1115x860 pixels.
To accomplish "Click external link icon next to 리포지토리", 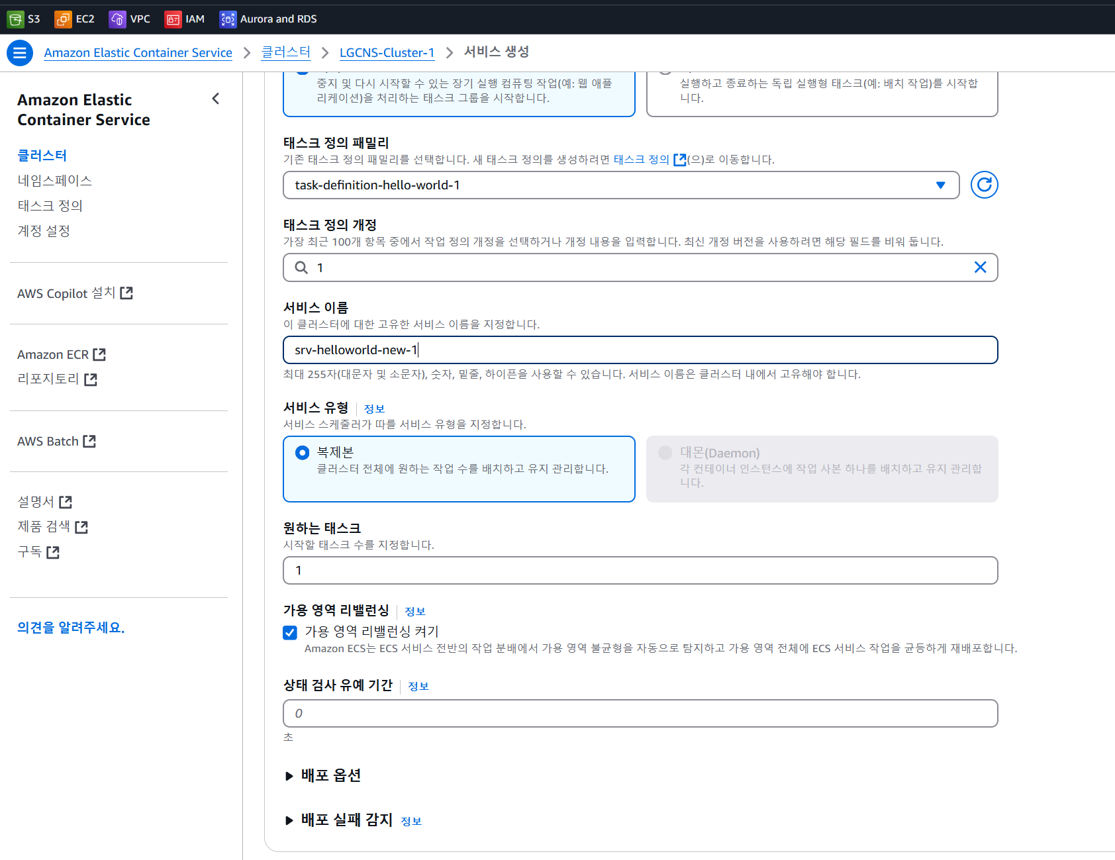I will pyautogui.click(x=91, y=379).
